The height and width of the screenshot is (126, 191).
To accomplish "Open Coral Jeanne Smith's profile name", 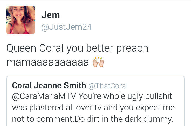I will pyautogui.click(x=49, y=85).
